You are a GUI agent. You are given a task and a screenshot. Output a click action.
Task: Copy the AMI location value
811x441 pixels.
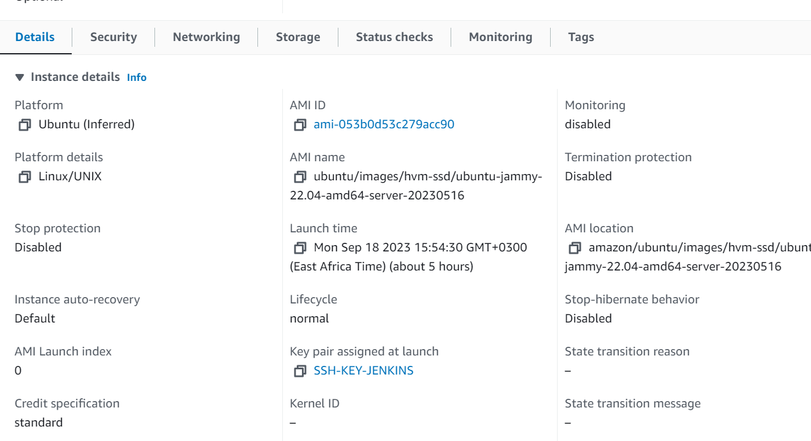[x=574, y=248]
